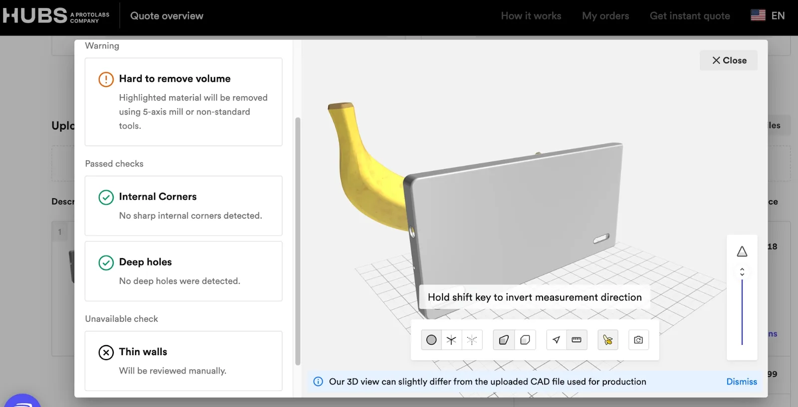
Task: Toggle the banana scale reference
Action: pos(608,340)
